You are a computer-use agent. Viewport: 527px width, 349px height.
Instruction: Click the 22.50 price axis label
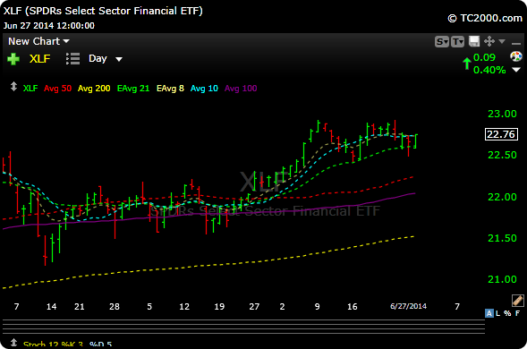coord(502,155)
